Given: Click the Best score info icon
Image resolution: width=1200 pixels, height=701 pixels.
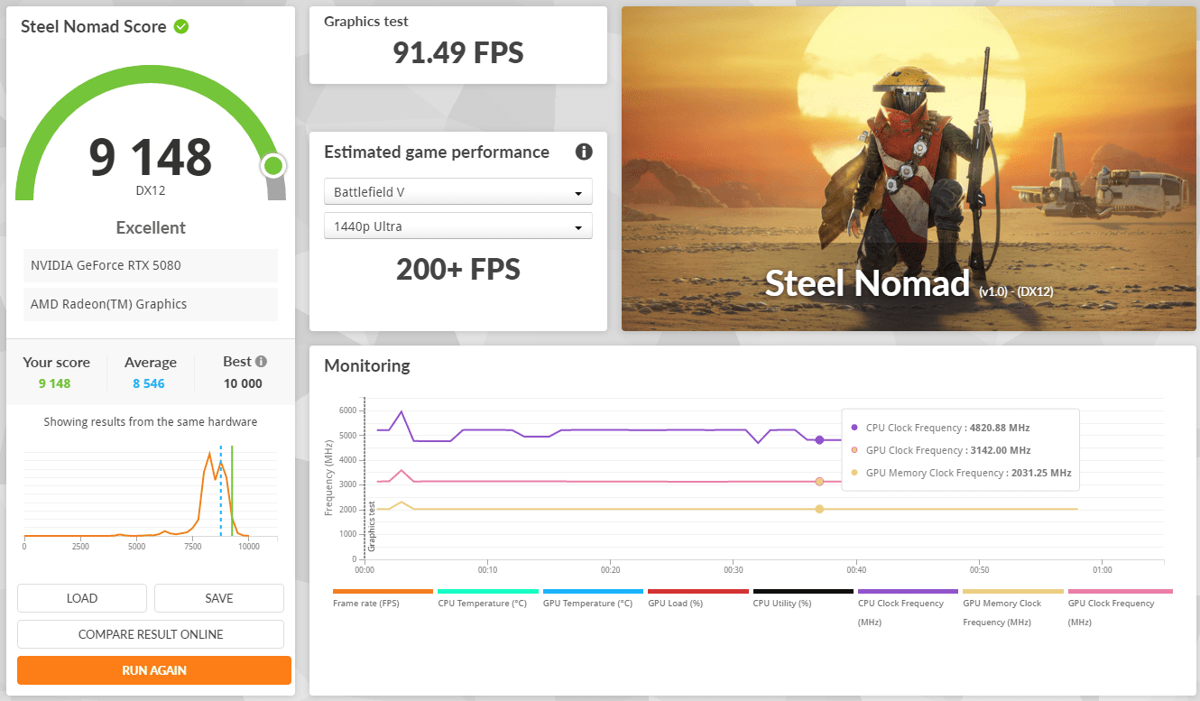Looking at the screenshot, I should coord(261,362).
